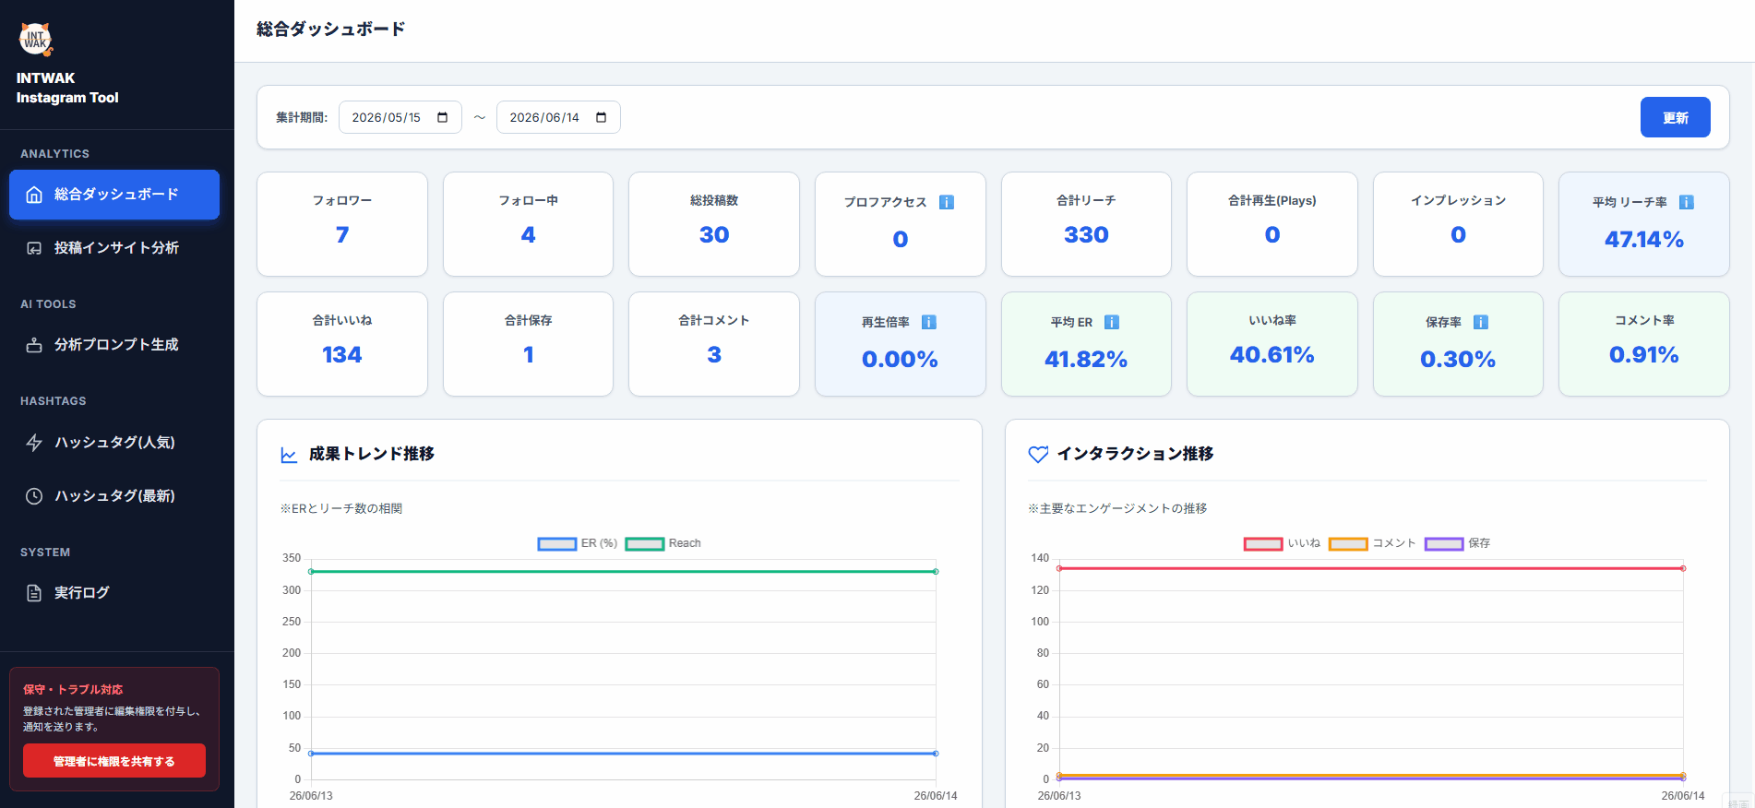Screen dimensions: 1755x808
Task: Click the INTWAK logo icon
Action: click(36, 39)
